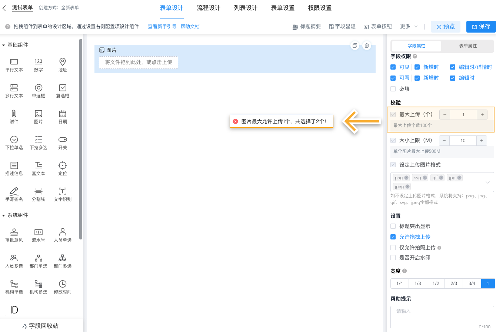This screenshot has height=332, width=496.
Task: Set field width to 1/2
Action: point(435,283)
